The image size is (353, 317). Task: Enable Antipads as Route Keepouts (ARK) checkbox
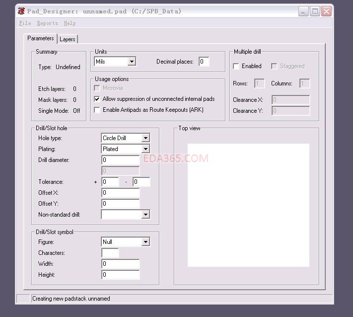[97, 110]
